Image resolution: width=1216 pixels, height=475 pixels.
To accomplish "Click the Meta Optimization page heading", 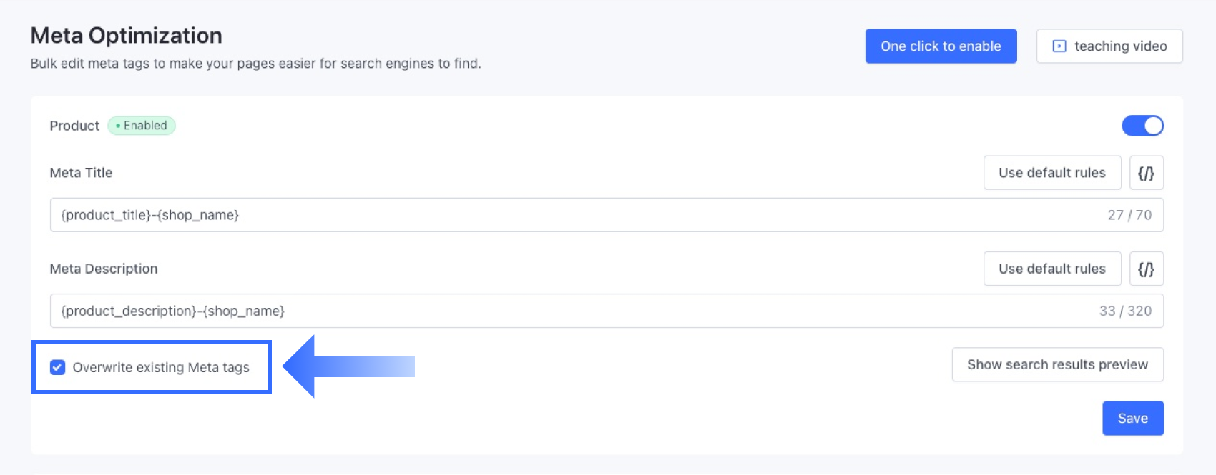I will tap(127, 35).
